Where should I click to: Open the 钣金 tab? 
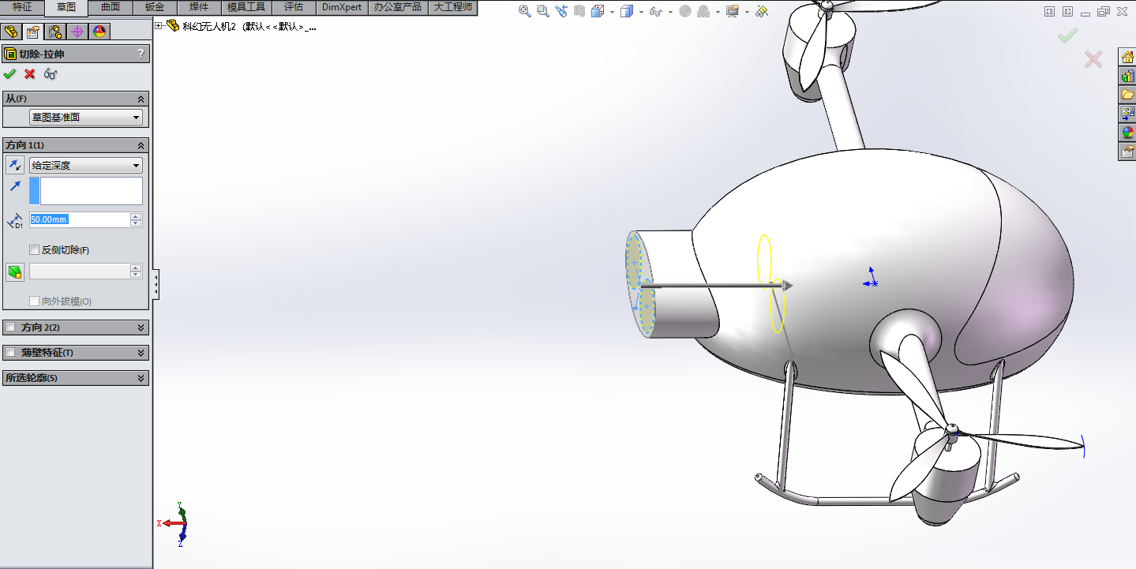pos(155,7)
